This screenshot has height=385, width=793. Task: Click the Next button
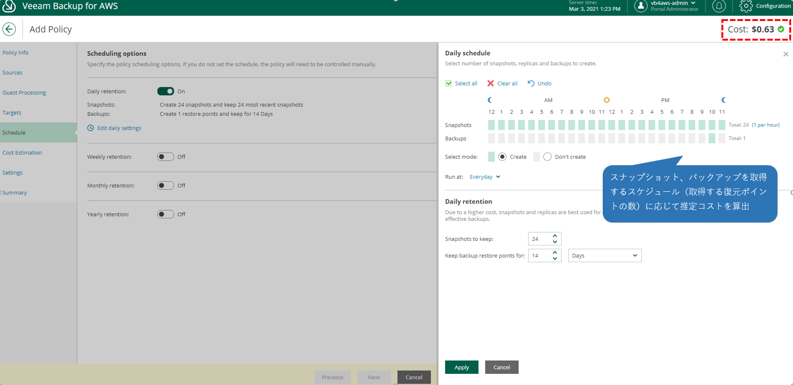(374, 377)
